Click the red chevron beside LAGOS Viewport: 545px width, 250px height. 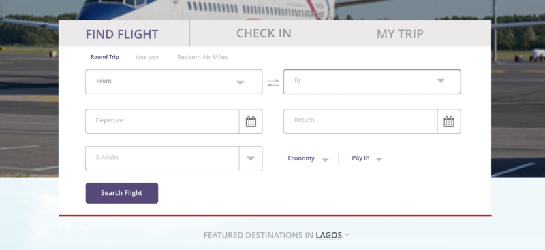[x=347, y=235]
